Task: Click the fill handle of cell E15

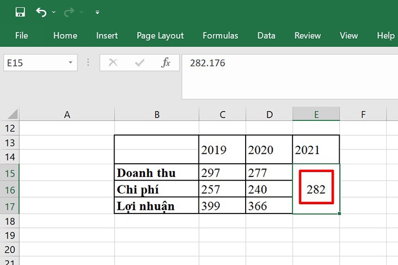Action: (x=340, y=214)
